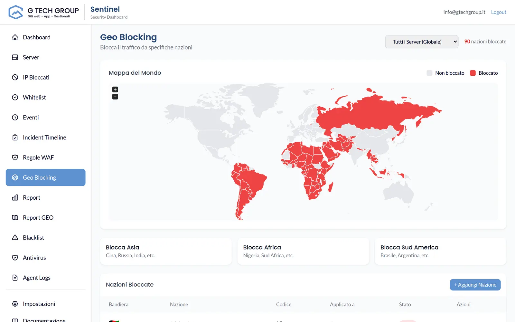Click the Dashboard home icon
The width and height of the screenshot is (515, 322).
point(15,37)
